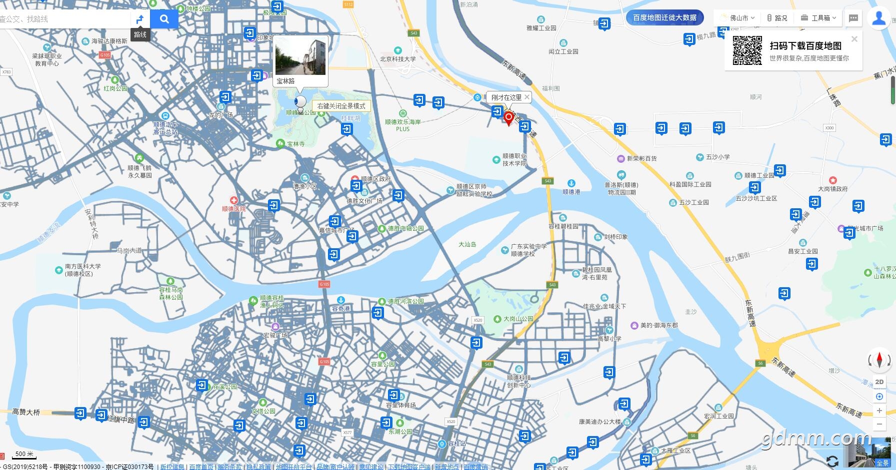This screenshot has height=470, width=896.
Task: Click the 容桂站 station marker
Action: (442, 444)
